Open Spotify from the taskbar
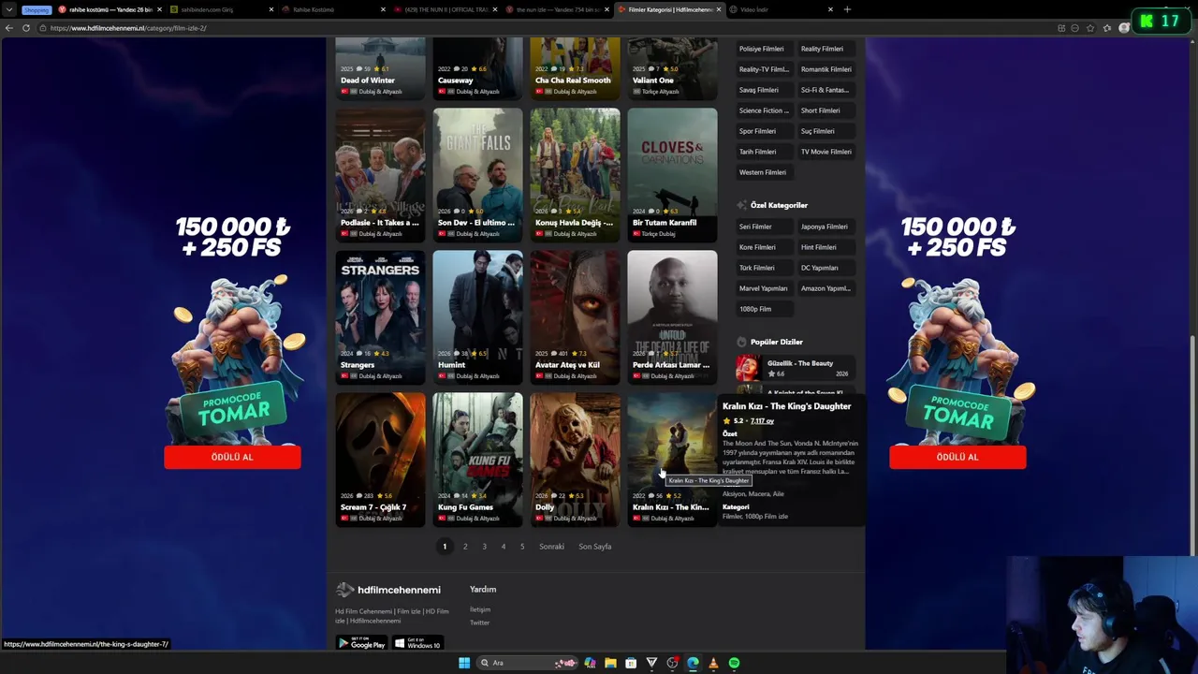The image size is (1198, 674). pyautogui.click(x=734, y=663)
